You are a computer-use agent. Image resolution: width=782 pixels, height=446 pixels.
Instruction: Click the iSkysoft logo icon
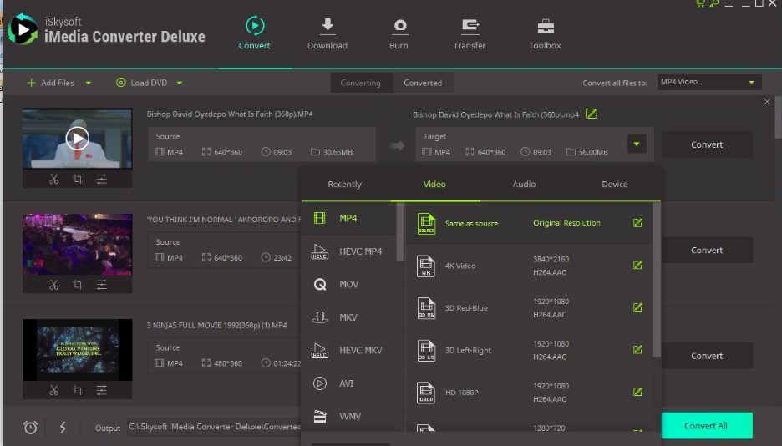pos(23,30)
